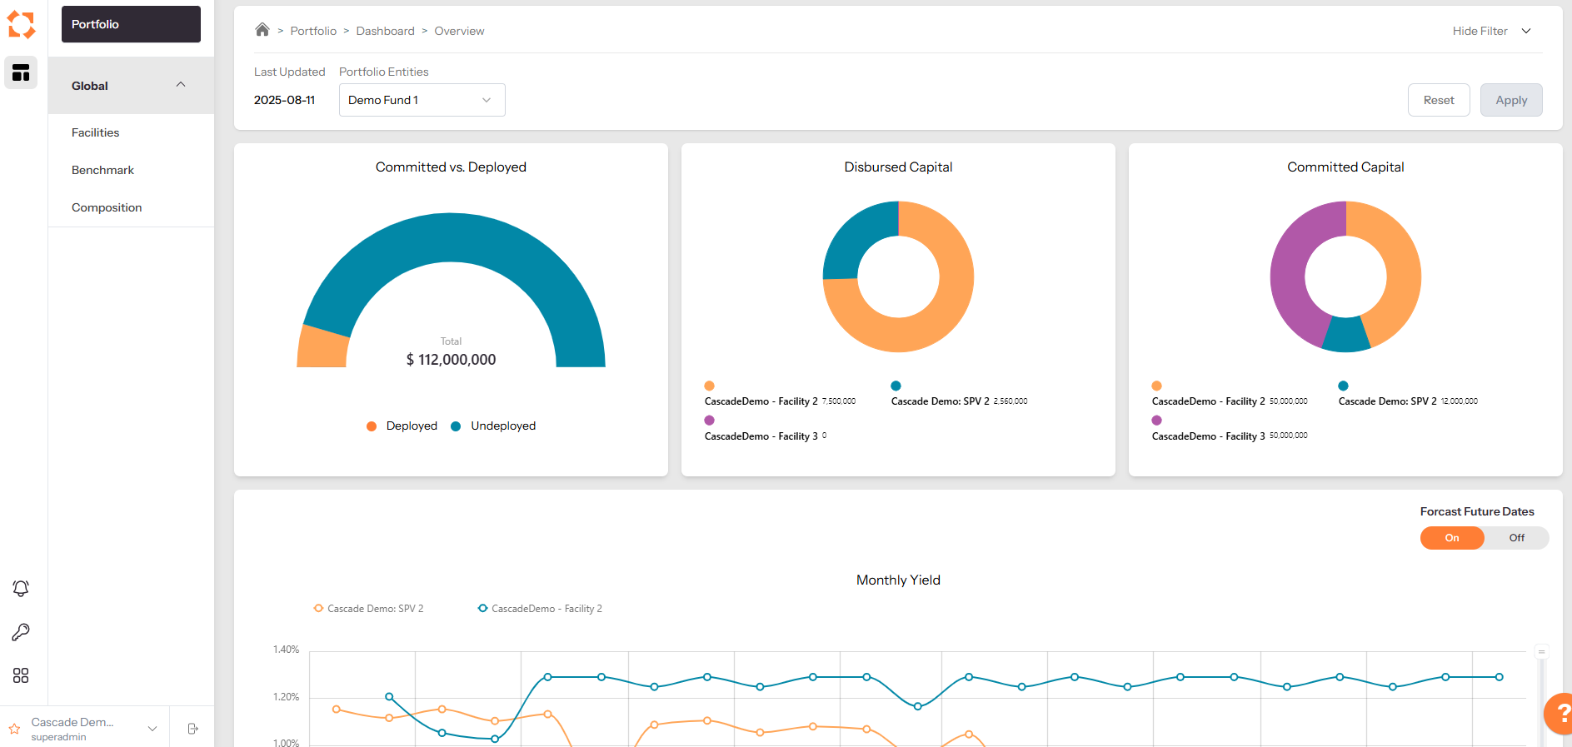Turn Forecast Future Dates On
Image resolution: width=1572 pixels, height=747 pixels.
point(1451,538)
